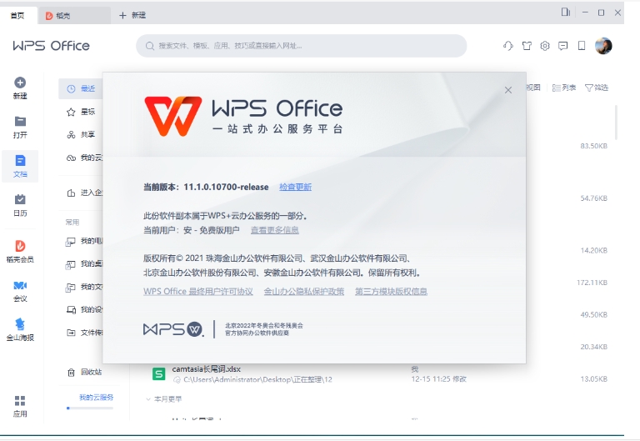The image size is (640, 441).
Task: Select 共享 shared item
Action: point(81,135)
